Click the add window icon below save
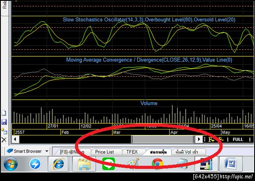This screenshot has height=181, width=255. tap(4, 131)
